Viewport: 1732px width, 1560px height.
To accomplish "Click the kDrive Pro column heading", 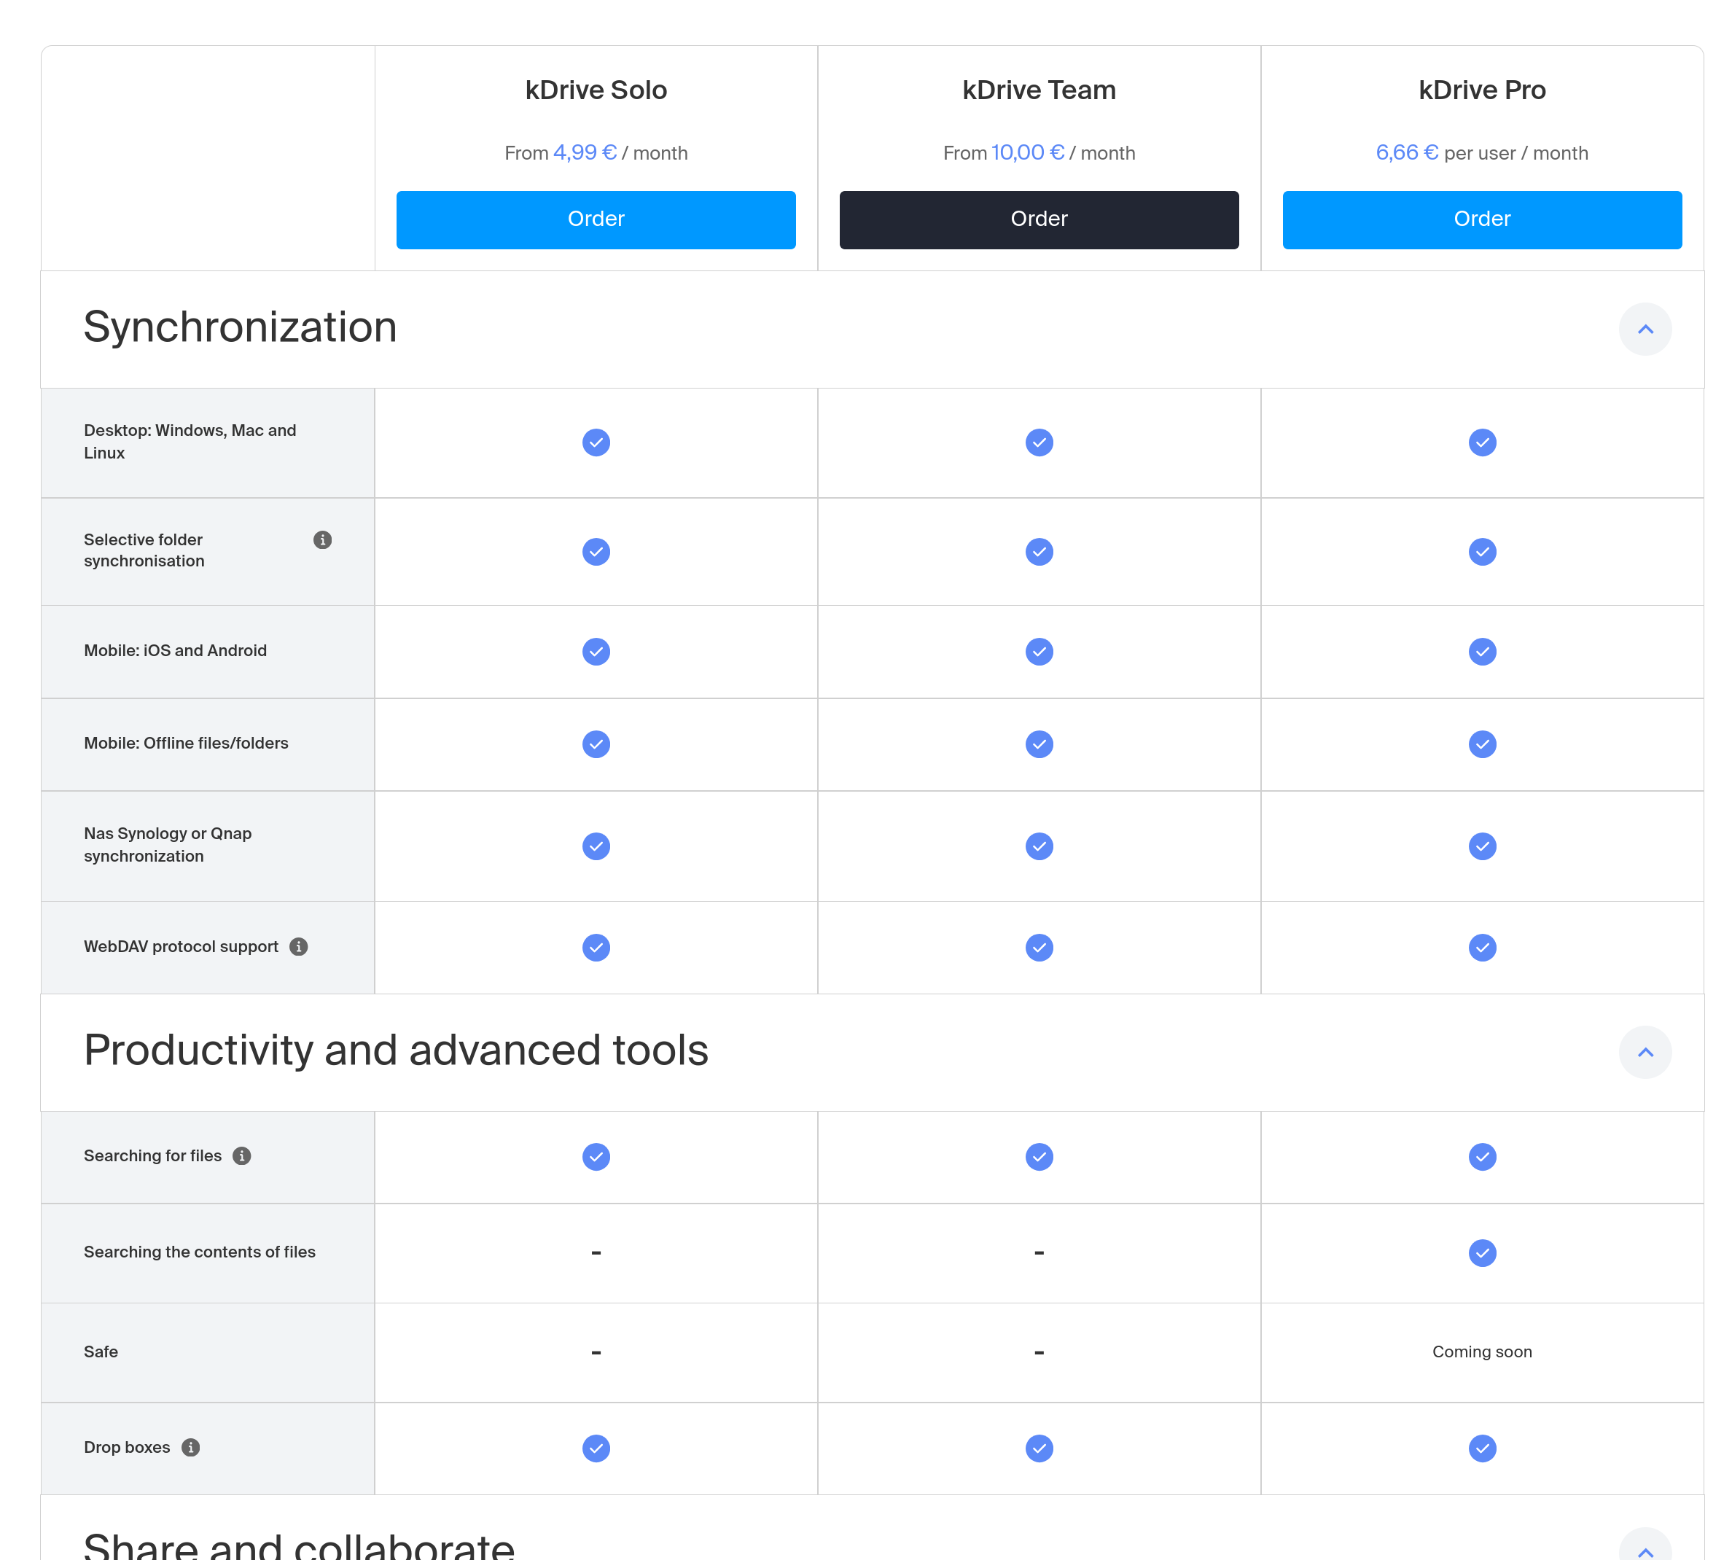I will click(x=1482, y=90).
